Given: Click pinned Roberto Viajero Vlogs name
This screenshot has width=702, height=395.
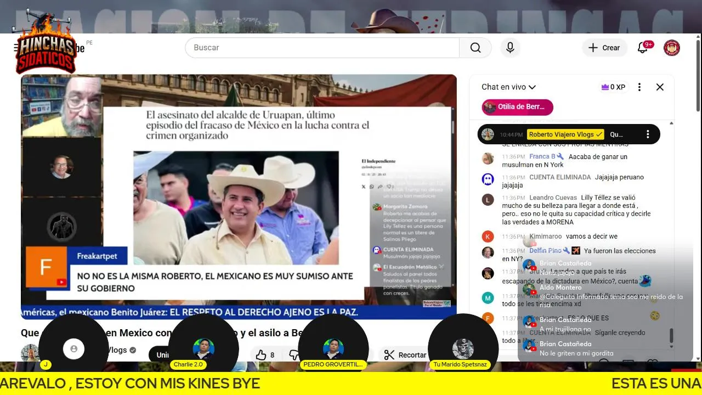Looking at the screenshot, I should click(x=565, y=134).
